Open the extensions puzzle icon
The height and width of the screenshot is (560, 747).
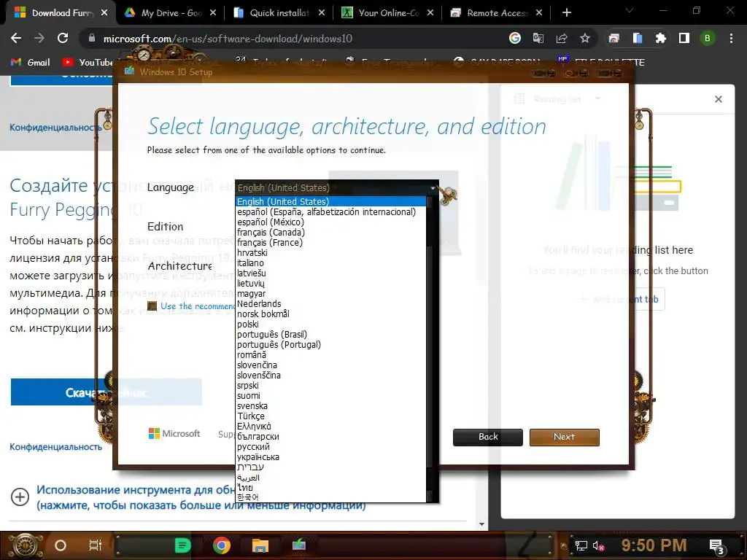660,38
